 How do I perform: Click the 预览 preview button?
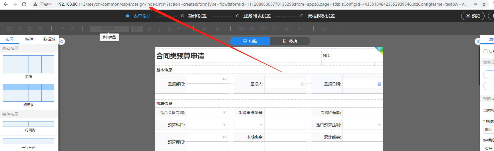pyautogui.click(x=473, y=16)
